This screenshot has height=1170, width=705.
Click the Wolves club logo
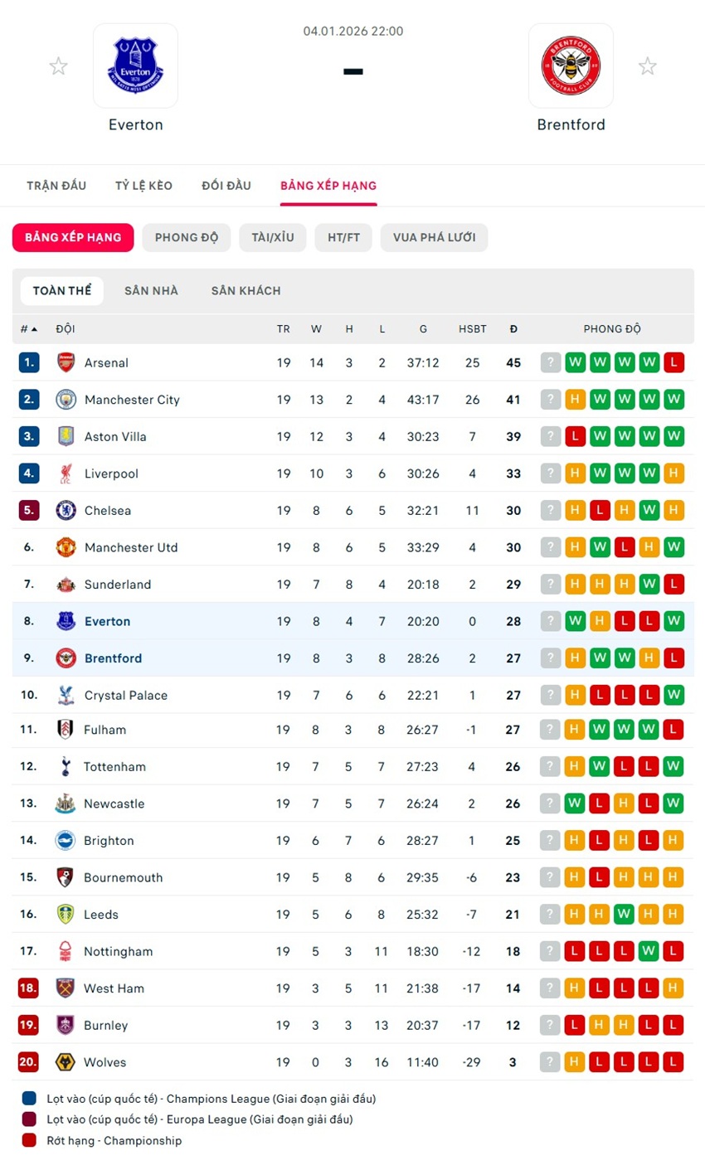[x=65, y=1062]
